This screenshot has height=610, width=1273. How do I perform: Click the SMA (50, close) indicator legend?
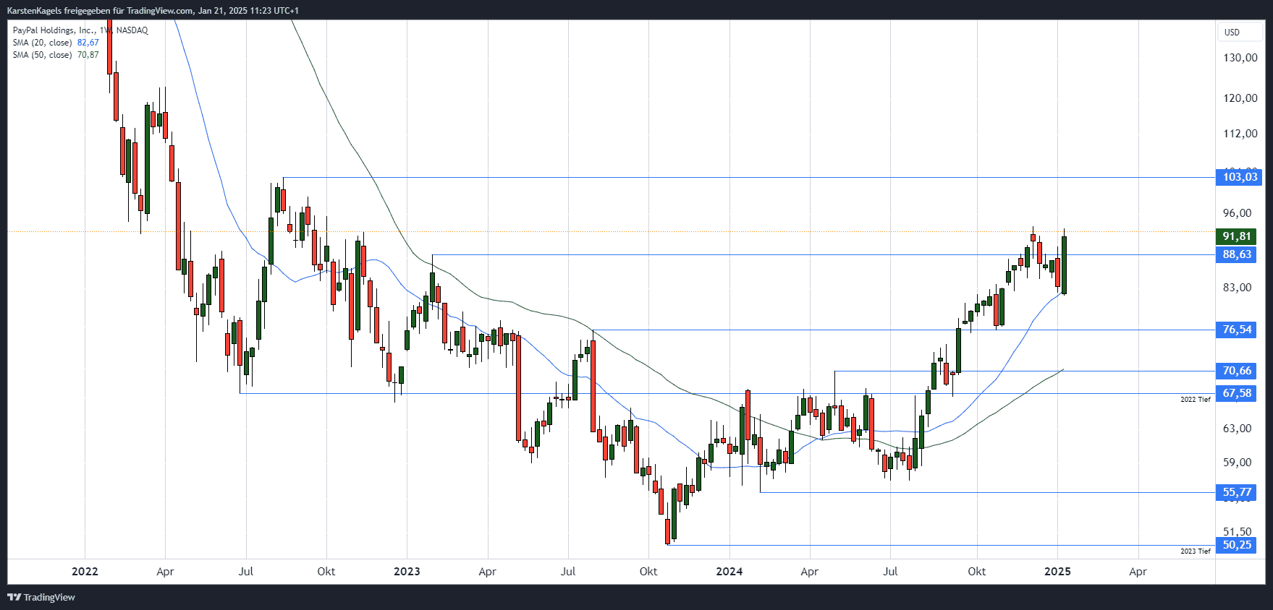point(56,55)
